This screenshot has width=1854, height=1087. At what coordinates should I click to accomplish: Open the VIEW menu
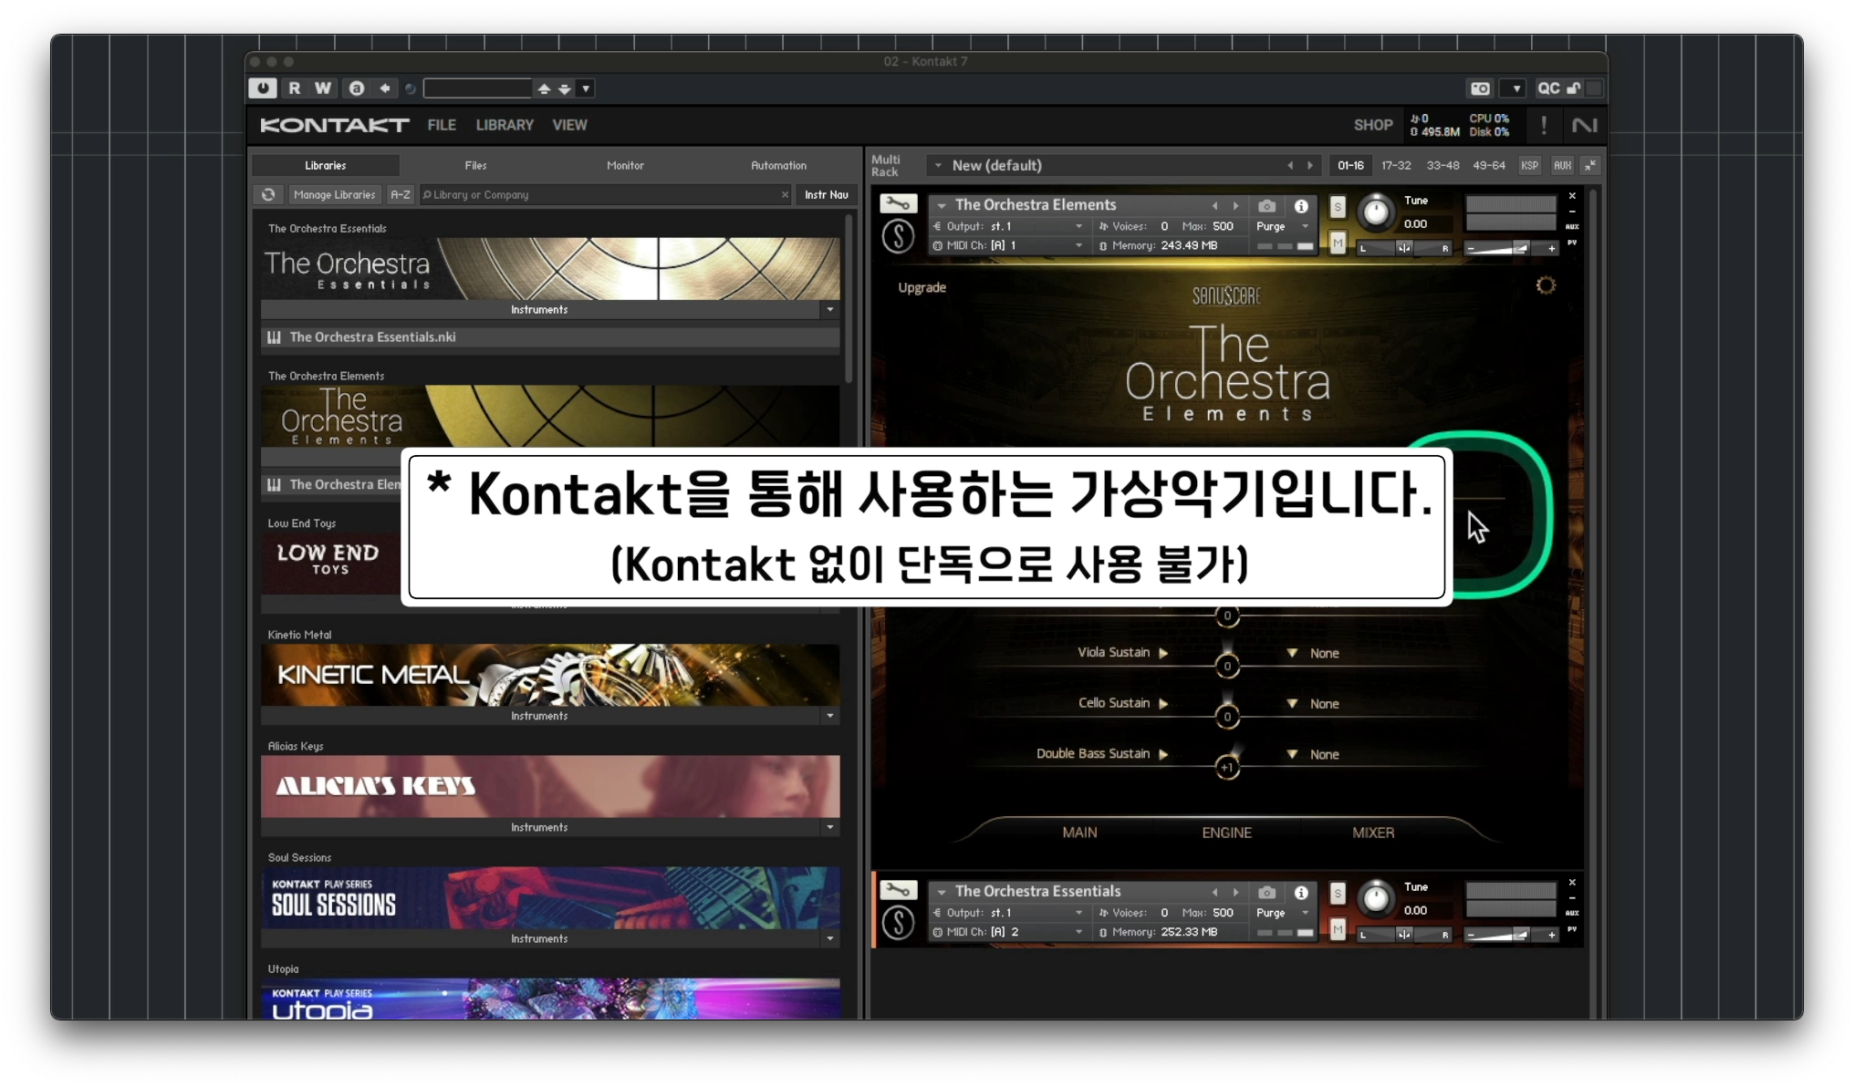[569, 125]
